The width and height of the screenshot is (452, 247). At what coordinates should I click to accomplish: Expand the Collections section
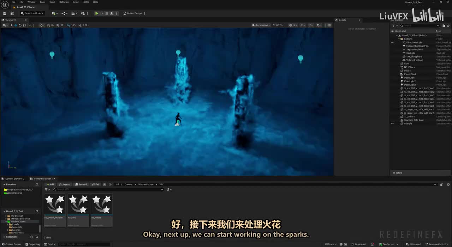point(4,237)
